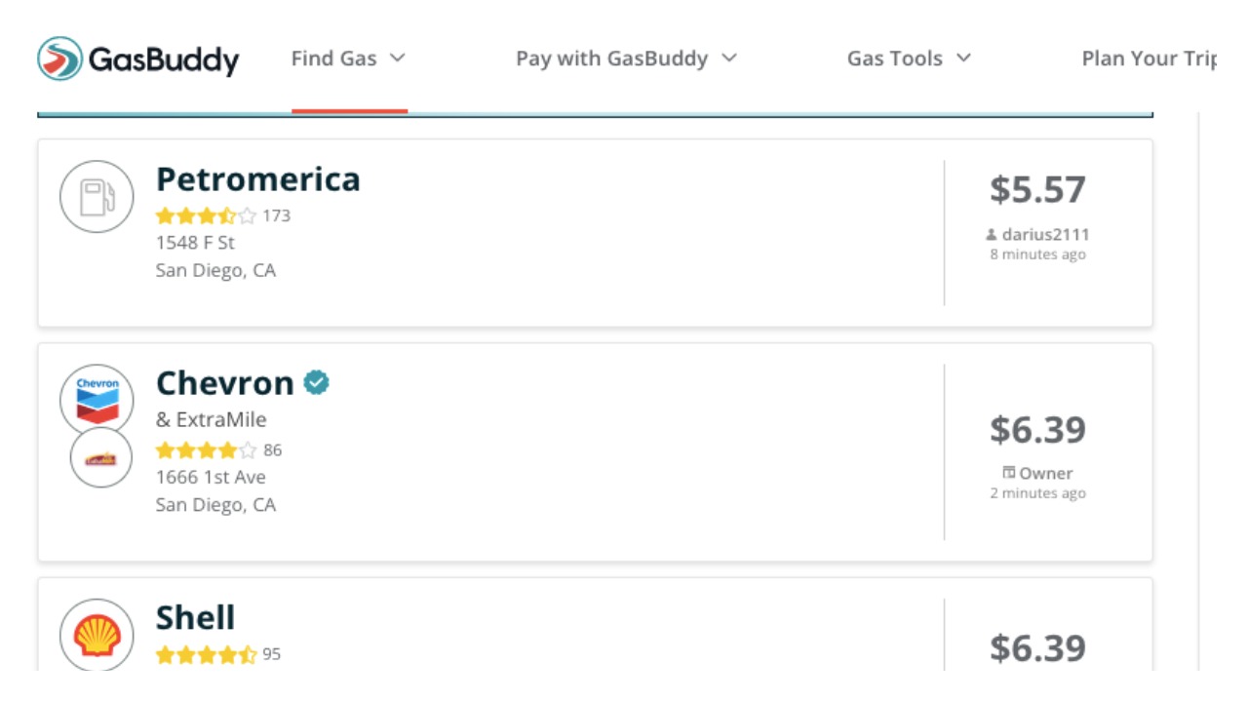Open the Shell station link
1248x702 pixels.
pyautogui.click(x=196, y=618)
